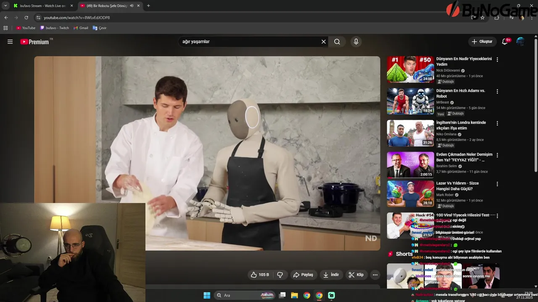This screenshot has height=302, width=538.
Task: Close the bufavo Stream tab
Action: tap(71, 6)
